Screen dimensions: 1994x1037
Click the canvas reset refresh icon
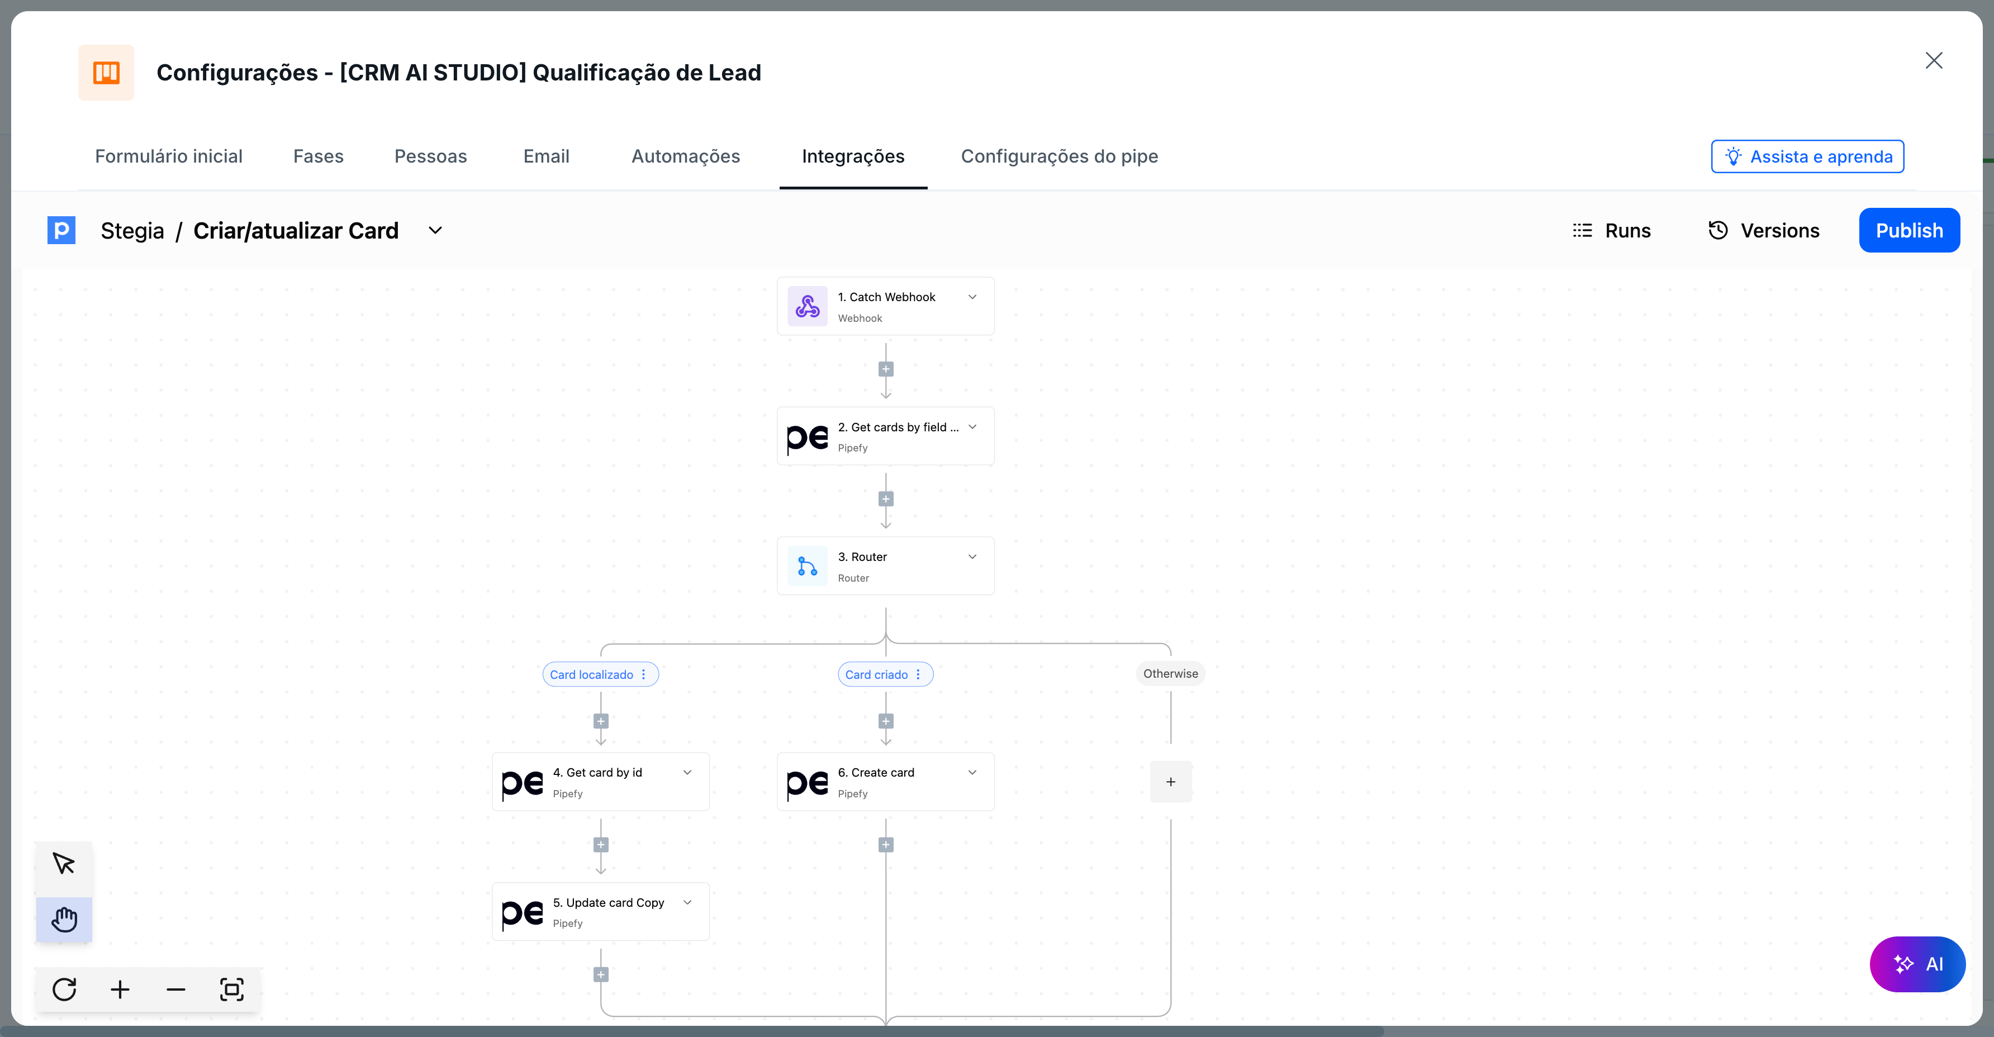click(64, 989)
